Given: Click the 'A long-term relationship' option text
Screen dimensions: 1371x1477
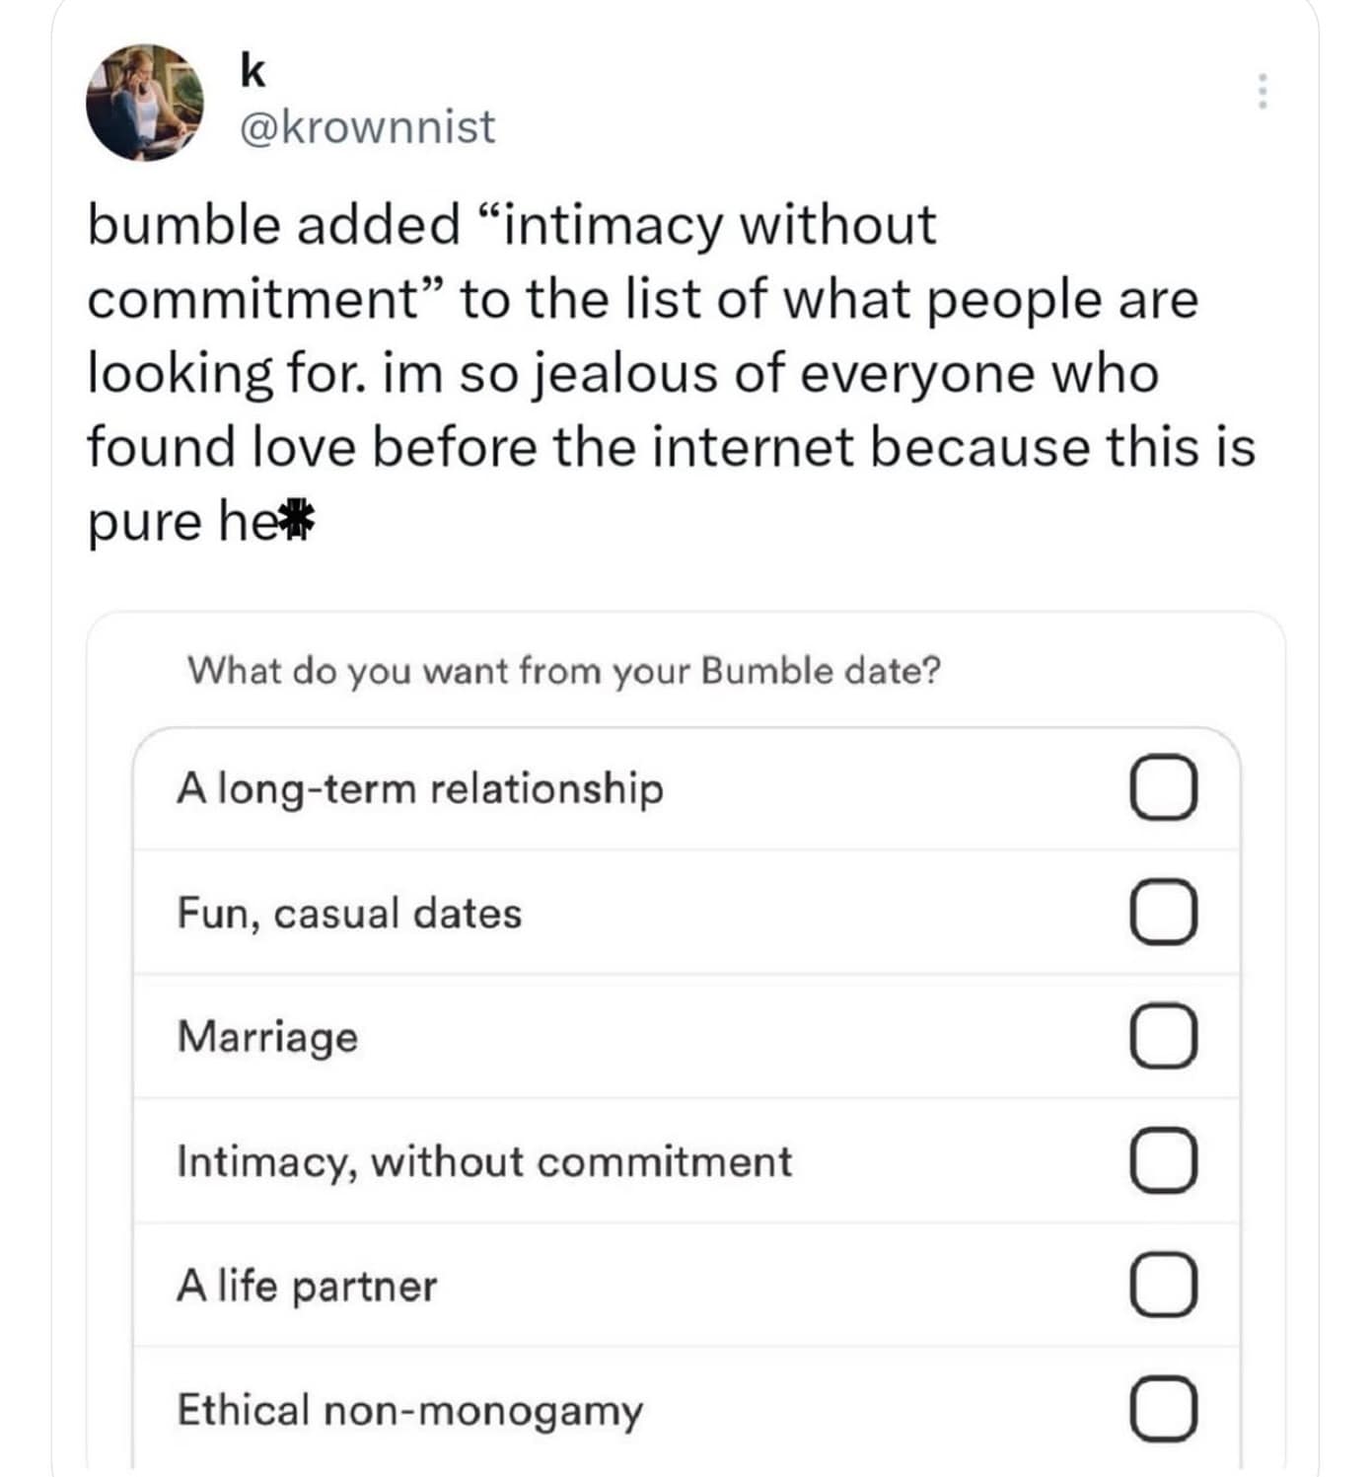Looking at the screenshot, I should 420,789.
